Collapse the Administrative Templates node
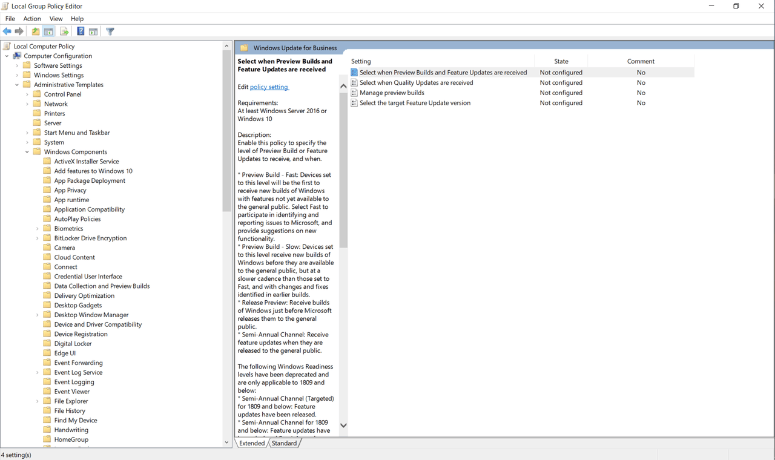 (17, 85)
